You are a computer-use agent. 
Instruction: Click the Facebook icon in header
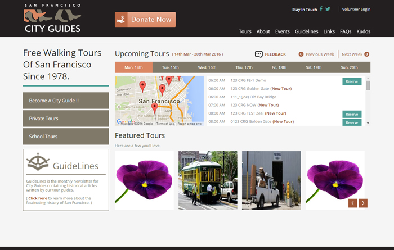tap(321, 9)
